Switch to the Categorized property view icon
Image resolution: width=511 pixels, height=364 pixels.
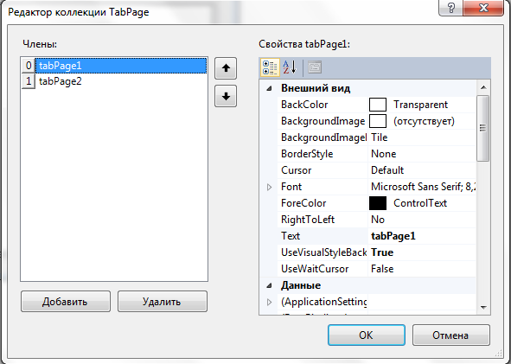270,67
